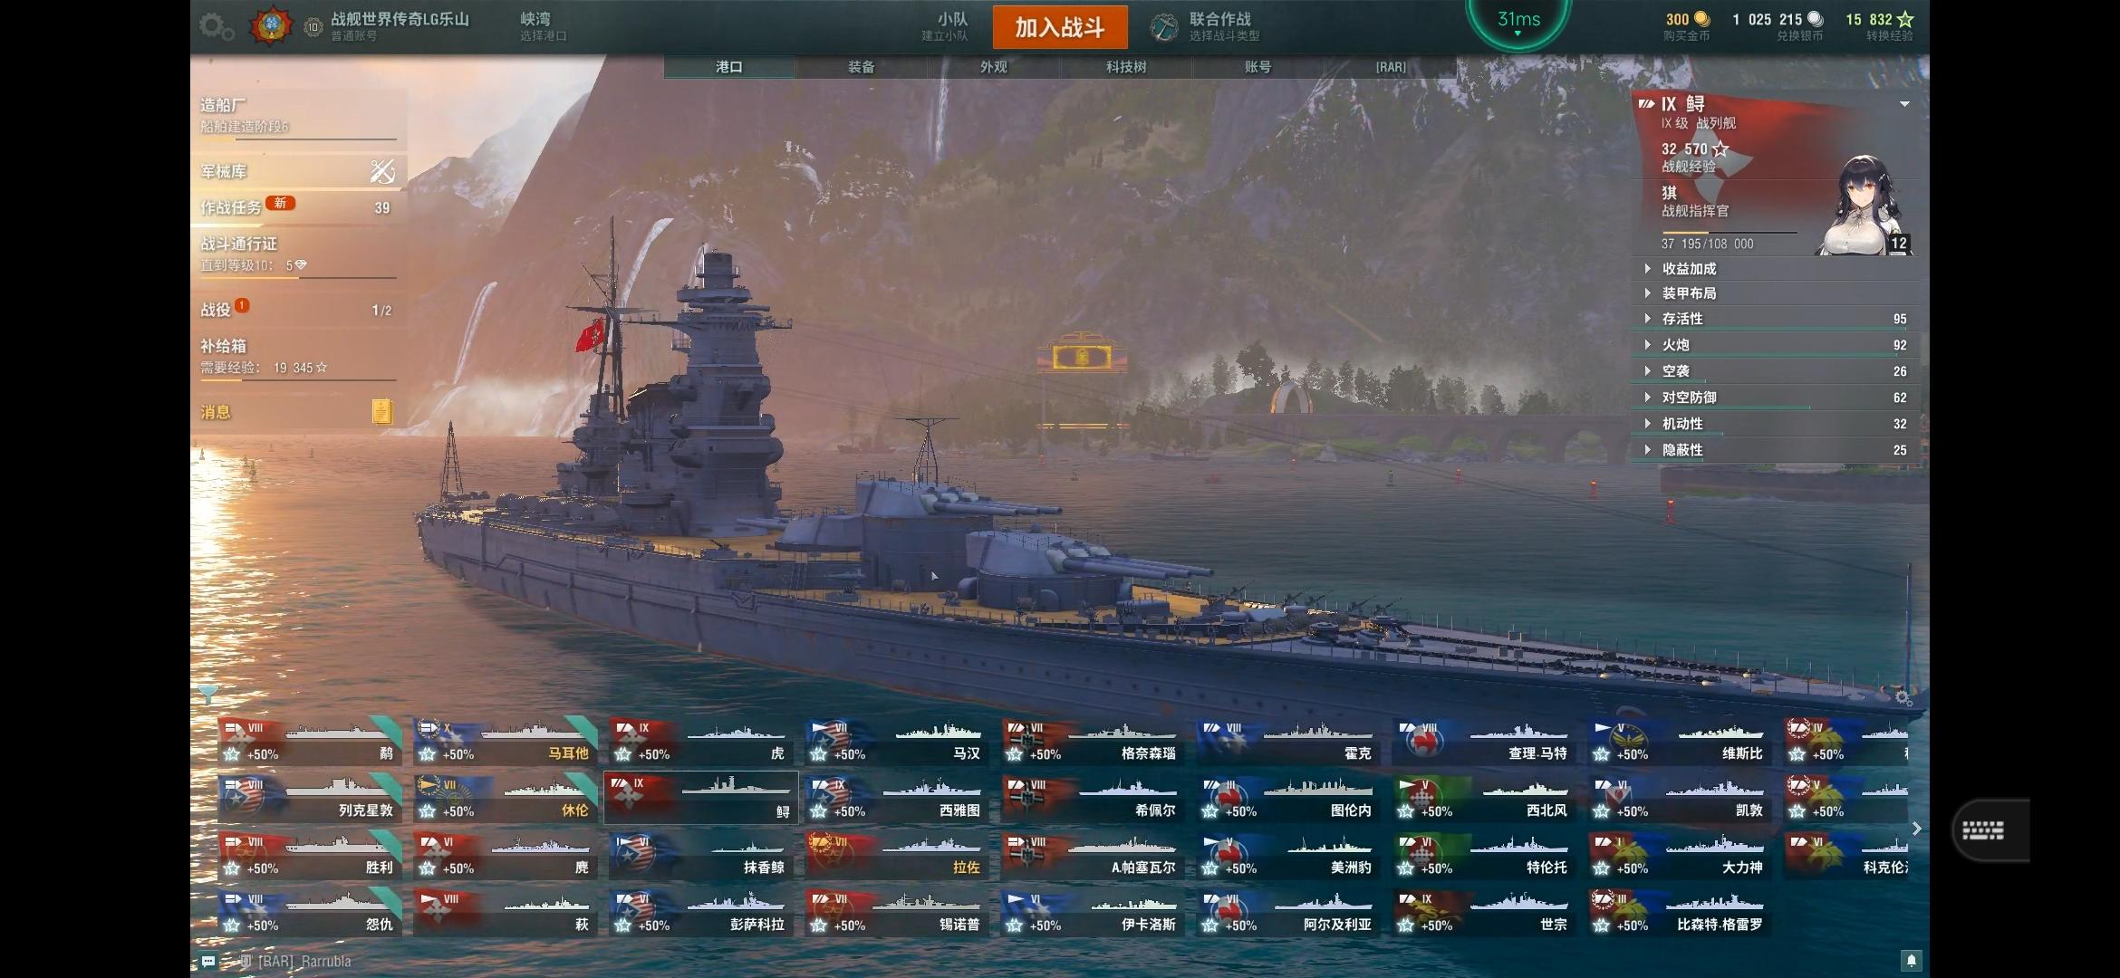Click the carousel settings gear icon
Screen dimensions: 2120x978
[1903, 697]
